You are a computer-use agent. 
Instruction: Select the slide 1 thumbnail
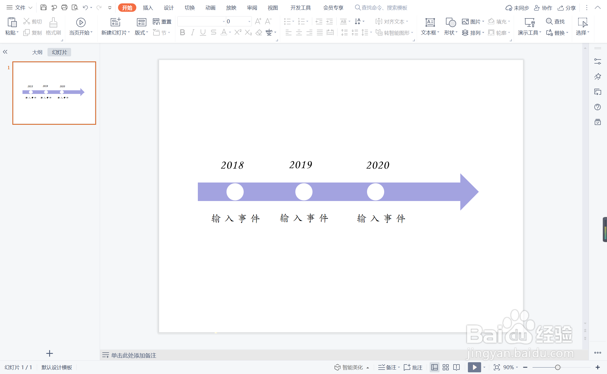tap(54, 93)
